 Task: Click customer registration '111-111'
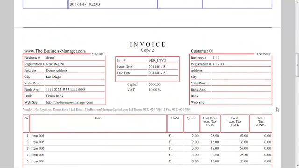click(218, 64)
